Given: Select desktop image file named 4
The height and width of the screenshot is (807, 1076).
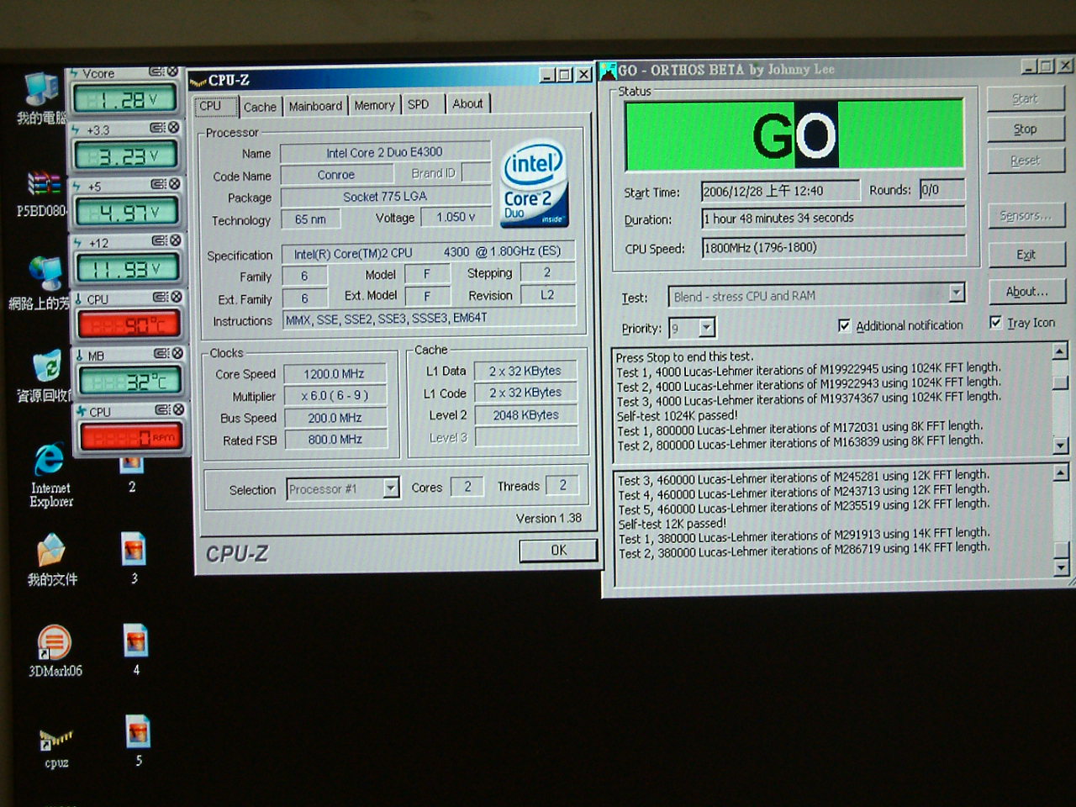Looking at the screenshot, I should coord(135,650).
